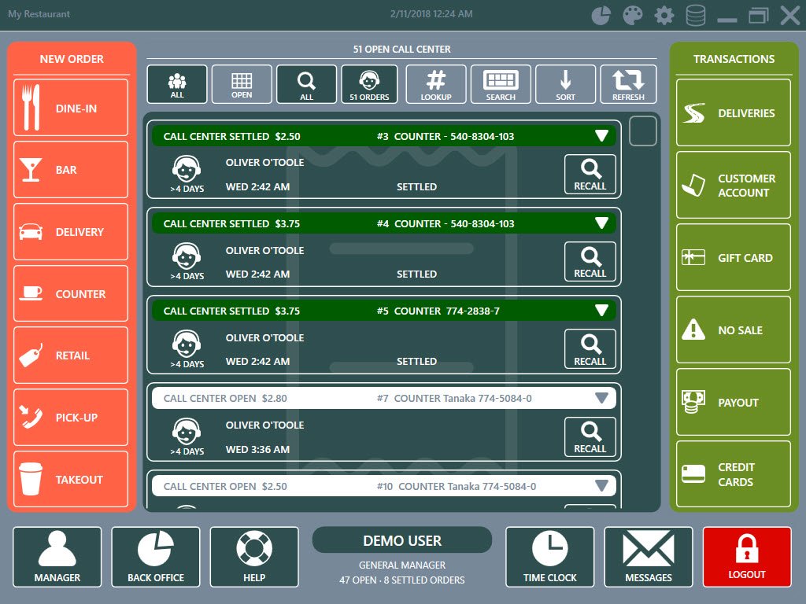Expand open order #7 Tanaka details
This screenshot has height=604, width=806.
click(602, 399)
